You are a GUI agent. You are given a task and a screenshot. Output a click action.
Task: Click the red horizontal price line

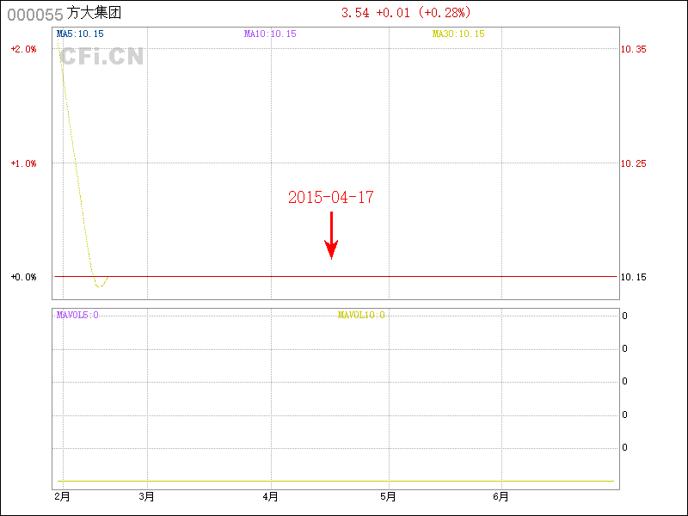point(335,276)
